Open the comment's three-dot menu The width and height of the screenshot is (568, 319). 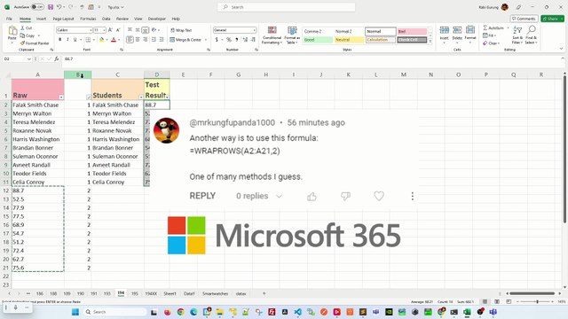412,196
